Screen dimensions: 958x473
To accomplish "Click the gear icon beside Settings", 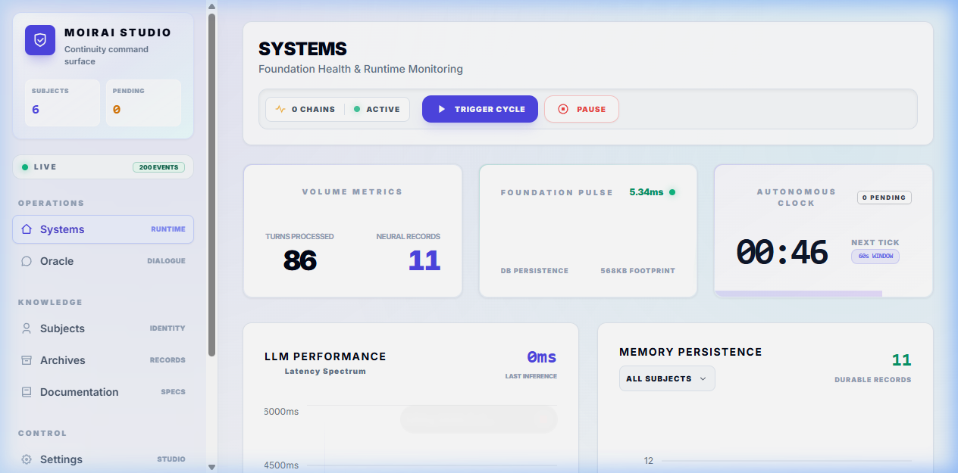I will 27,459.
